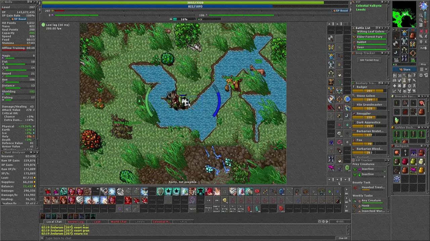Click the blue crystals item in Backpack
The width and height of the screenshot is (430, 241).
tap(397, 179)
